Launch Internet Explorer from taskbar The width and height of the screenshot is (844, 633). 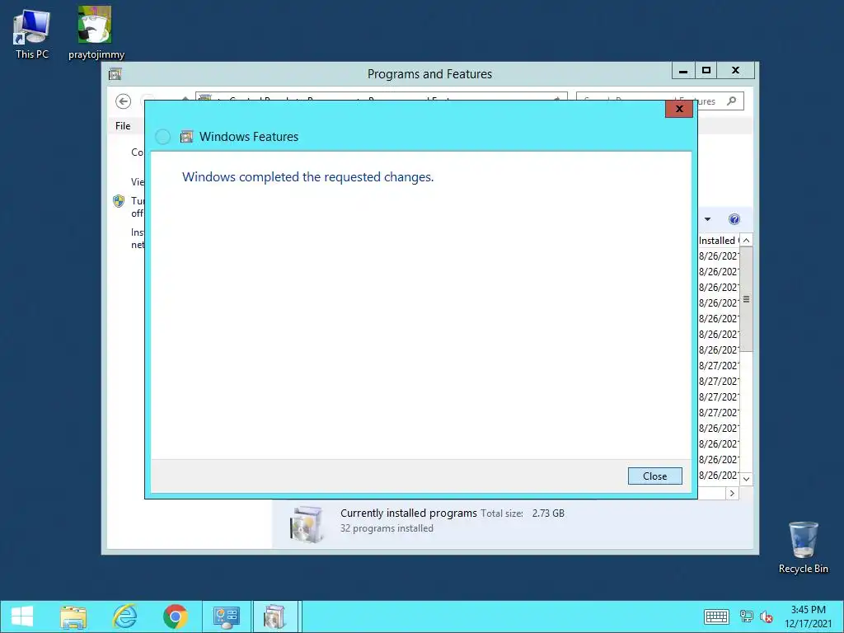point(124,617)
